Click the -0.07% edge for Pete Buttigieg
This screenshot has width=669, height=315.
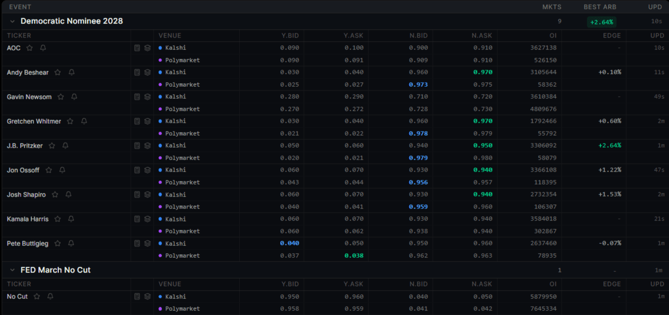(610, 243)
